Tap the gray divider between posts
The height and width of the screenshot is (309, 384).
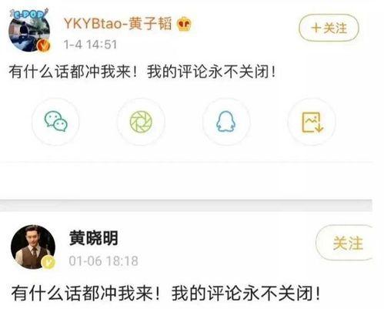coord(186,205)
